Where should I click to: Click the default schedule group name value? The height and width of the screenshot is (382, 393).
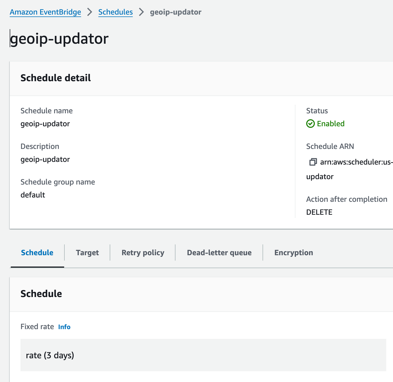[x=33, y=195]
